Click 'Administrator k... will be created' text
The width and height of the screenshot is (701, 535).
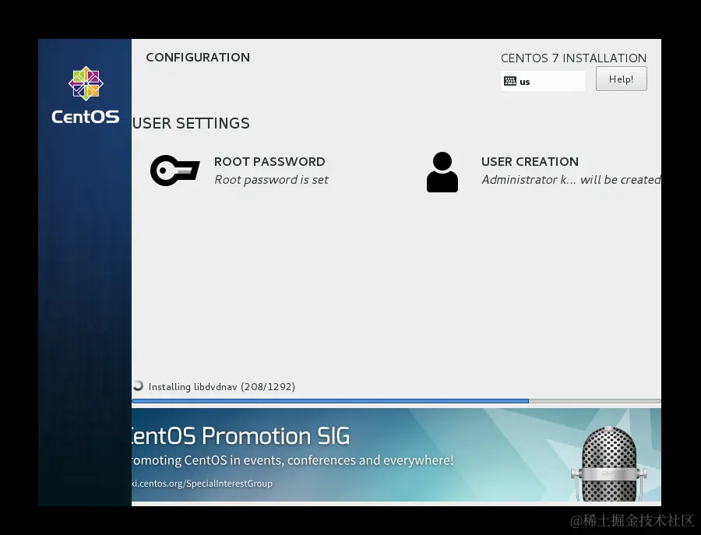(571, 180)
